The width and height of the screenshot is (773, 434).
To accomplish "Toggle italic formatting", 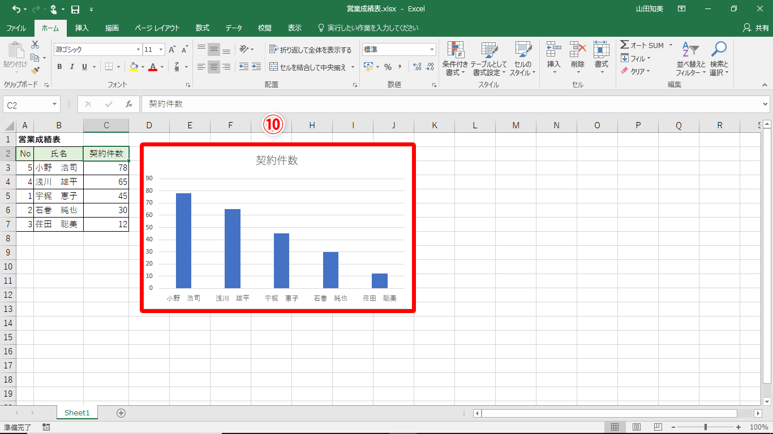I will (72, 67).
